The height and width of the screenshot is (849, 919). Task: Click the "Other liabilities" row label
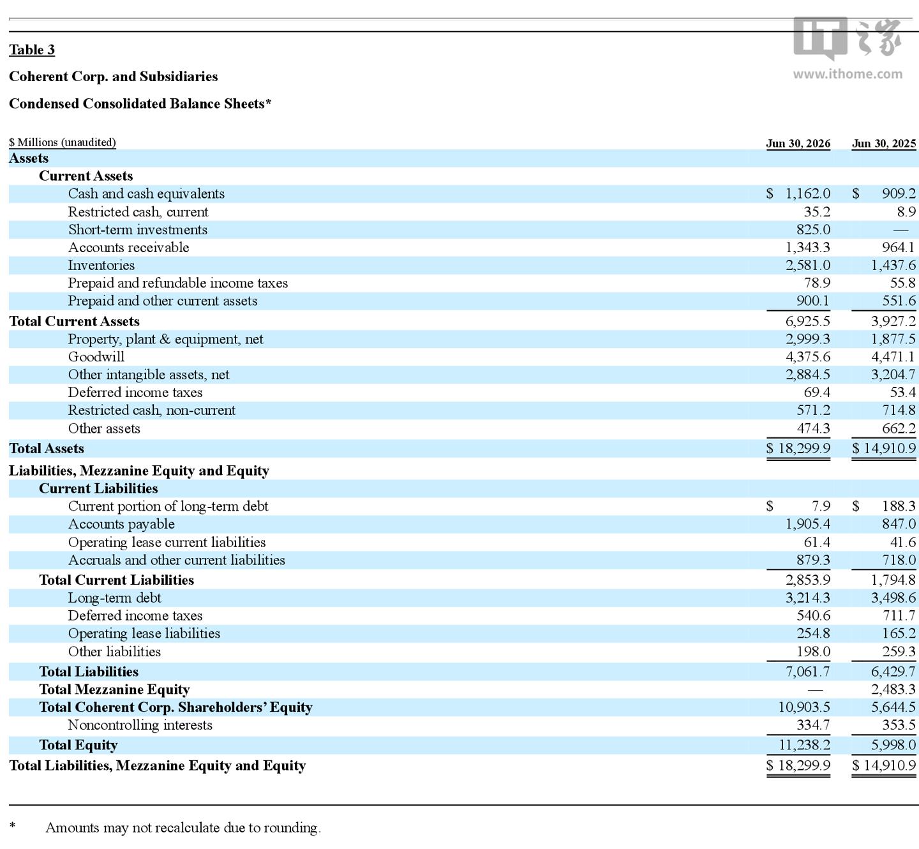click(114, 652)
